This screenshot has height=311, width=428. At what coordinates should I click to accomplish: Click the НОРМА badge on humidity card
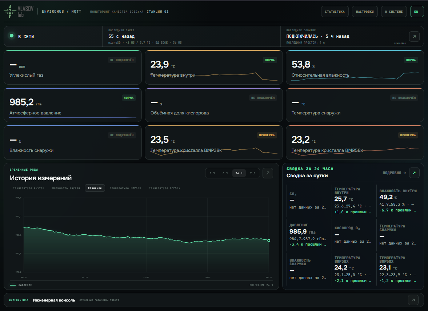[411, 60]
